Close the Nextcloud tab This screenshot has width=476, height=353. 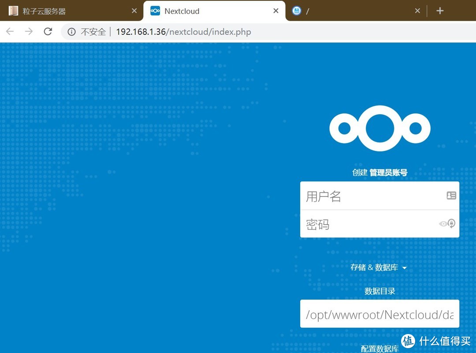click(x=276, y=11)
